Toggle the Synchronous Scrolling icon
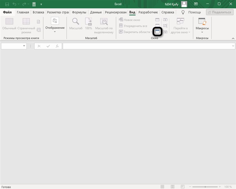 coord(165,26)
